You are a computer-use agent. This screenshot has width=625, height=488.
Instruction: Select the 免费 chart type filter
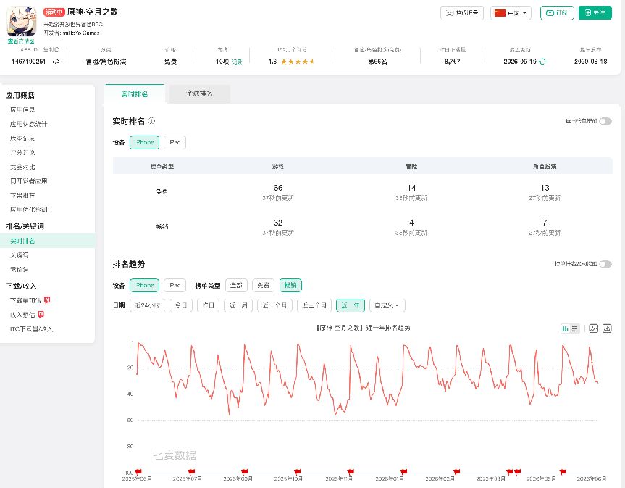click(x=263, y=285)
